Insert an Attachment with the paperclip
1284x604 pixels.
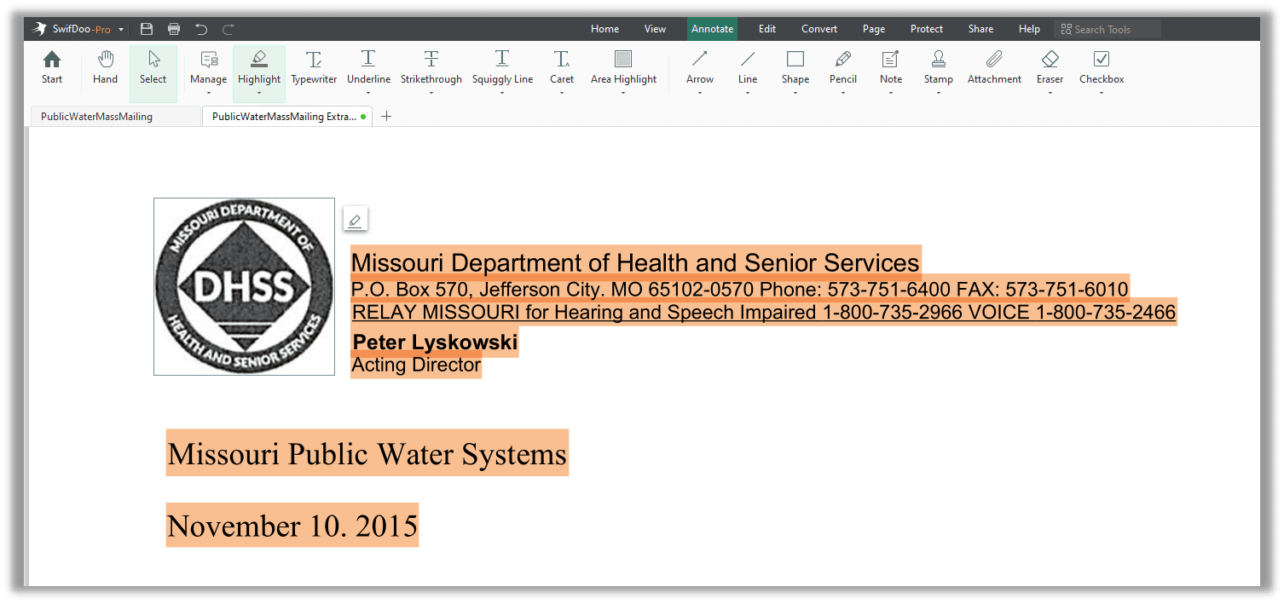994,59
